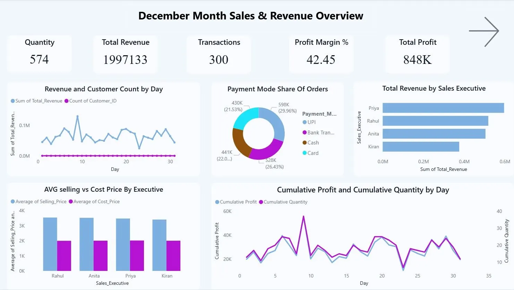Click the Total Profit 848K card
This screenshot has height=290, width=514.
click(x=418, y=54)
